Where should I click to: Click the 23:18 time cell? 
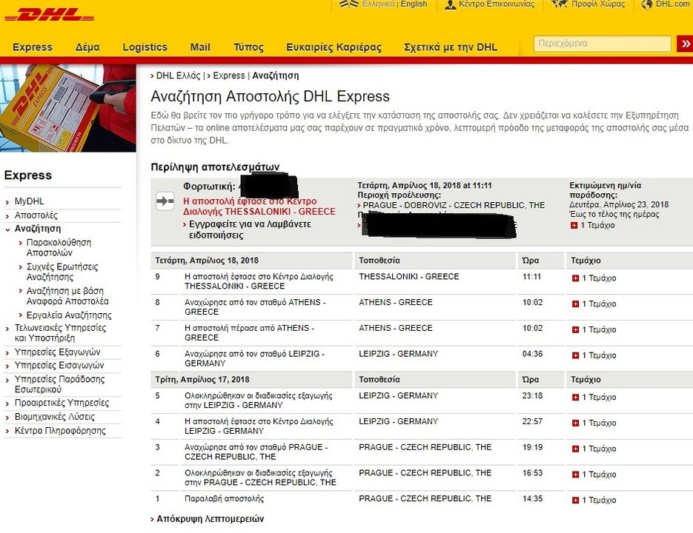[532, 395]
